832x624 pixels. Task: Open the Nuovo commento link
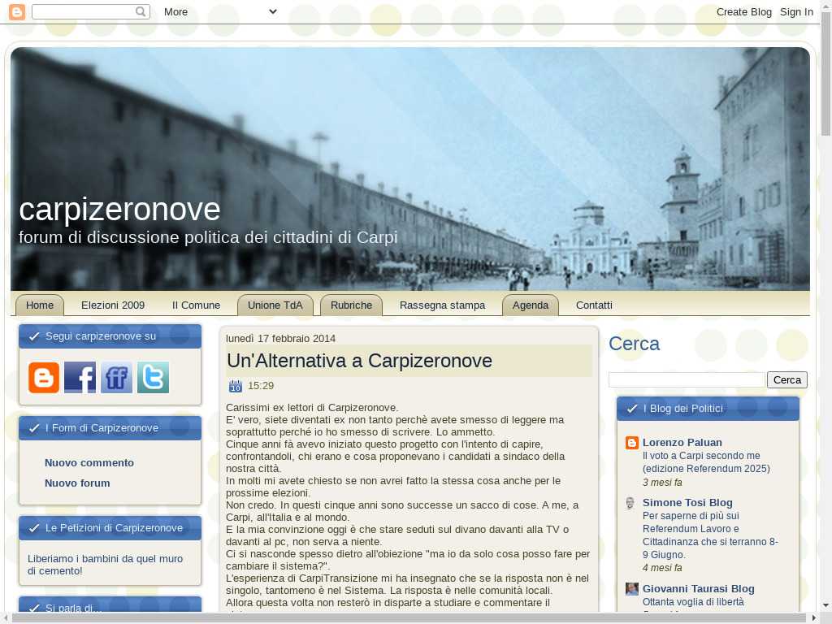coord(89,463)
